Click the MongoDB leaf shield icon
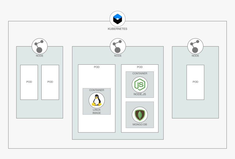Viewport: 235px width, 159px height. pyautogui.click(x=140, y=115)
